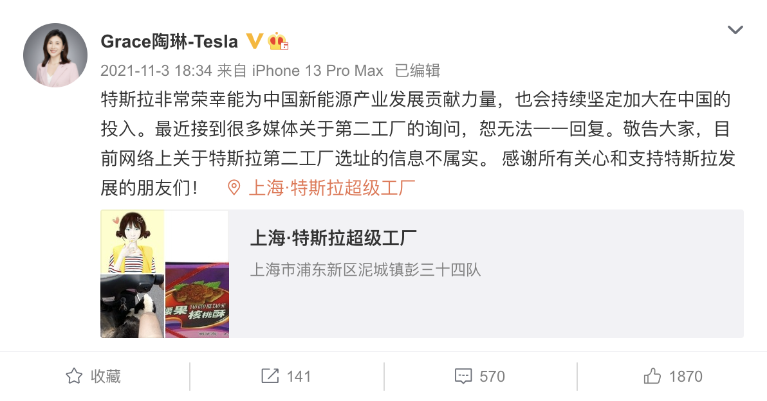Click the walnut cake box thumbnail
The width and height of the screenshot is (767, 401).
pos(197,300)
